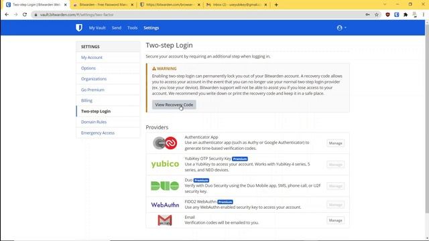Open the account profile menu icon
The width and height of the screenshot is (429, 241).
341,27
